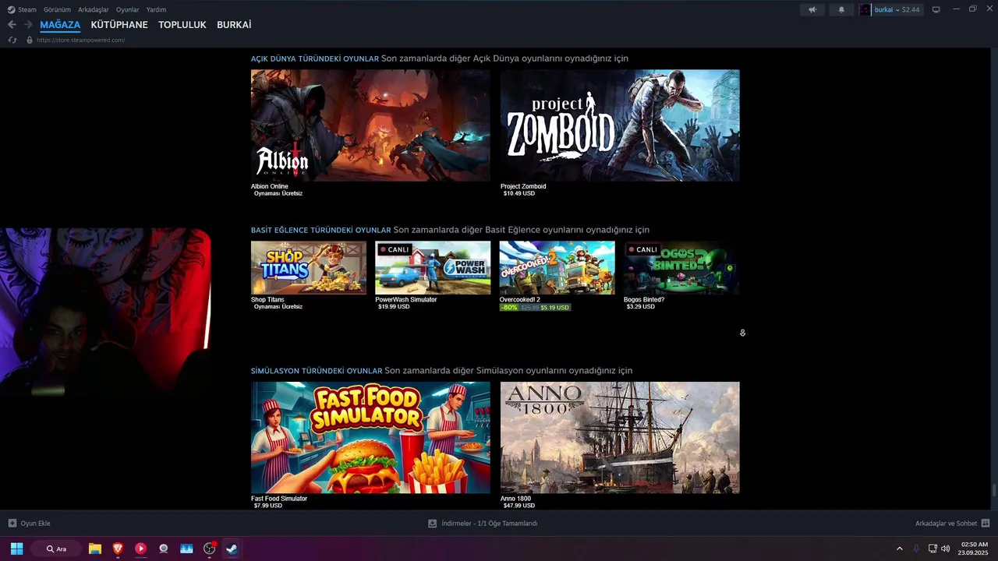
Task: Open the Windows Start menu
Action: tap(16, 549)
